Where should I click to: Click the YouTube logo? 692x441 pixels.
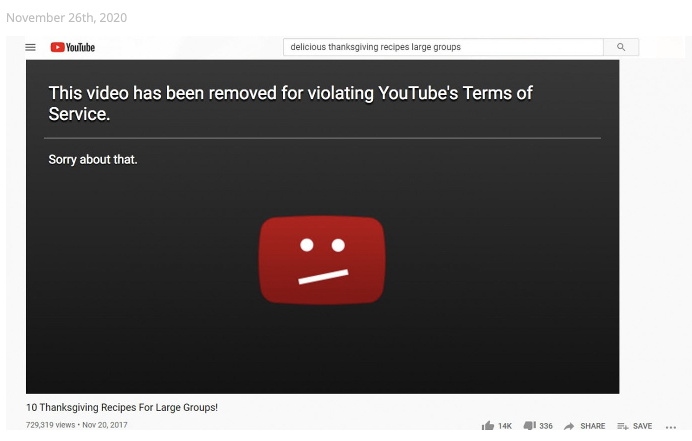(x=72, y=47)
